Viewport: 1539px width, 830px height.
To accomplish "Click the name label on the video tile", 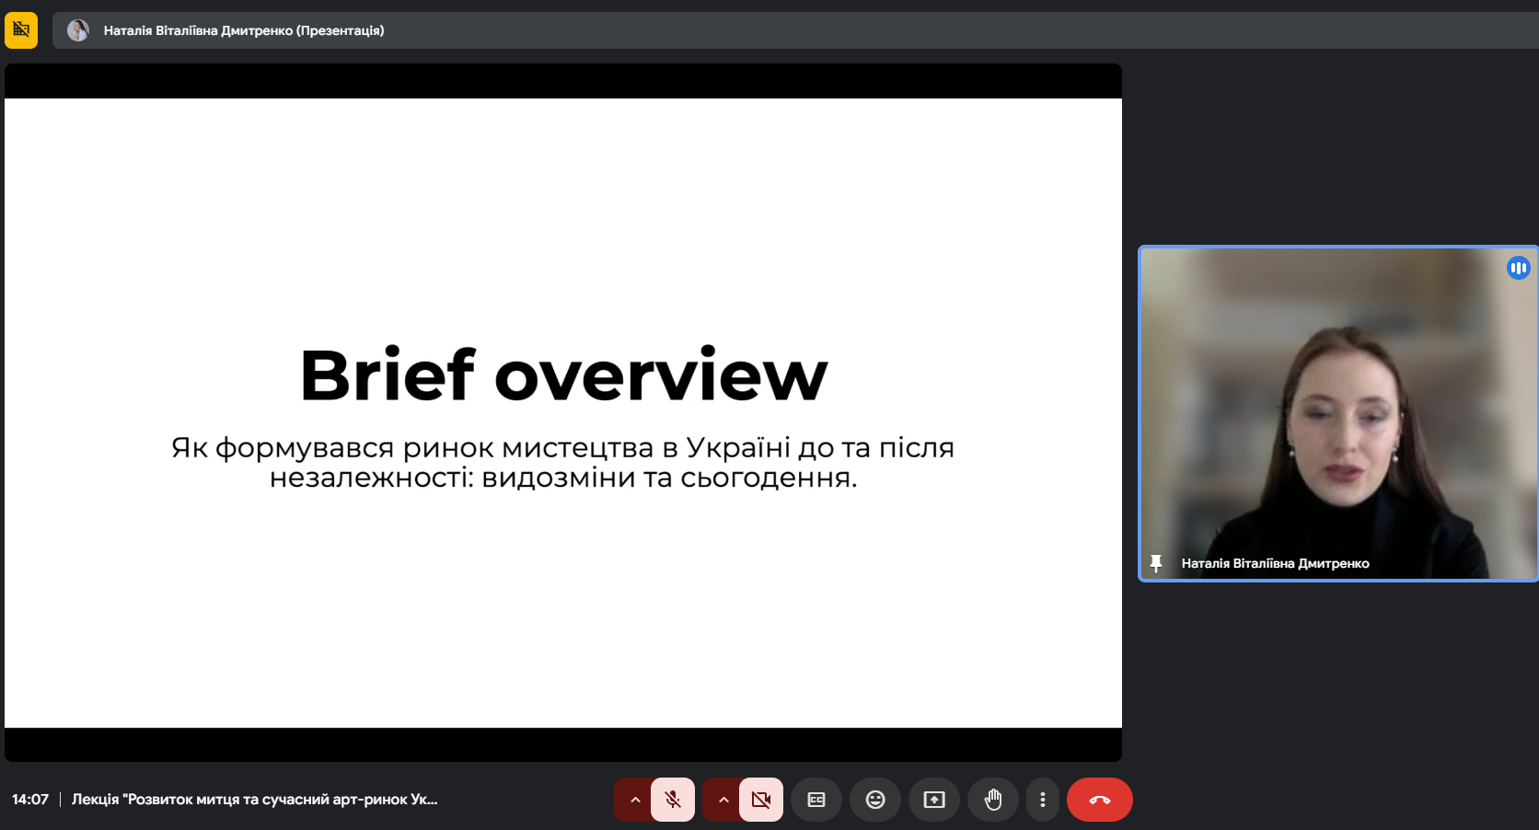I will tap(1275, 563).
